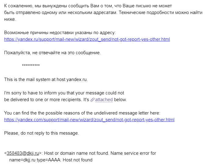208x166 pixels.
Task: Click 'Please, do not reply to this message'
Action: tap(41, 133)
